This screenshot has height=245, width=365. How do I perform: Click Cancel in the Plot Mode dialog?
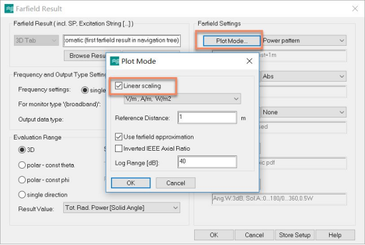tap(176, 183)
